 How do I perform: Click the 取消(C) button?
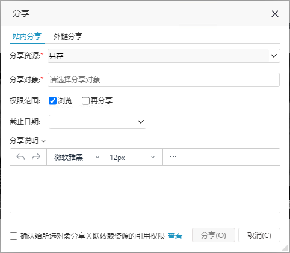(259, 235)
